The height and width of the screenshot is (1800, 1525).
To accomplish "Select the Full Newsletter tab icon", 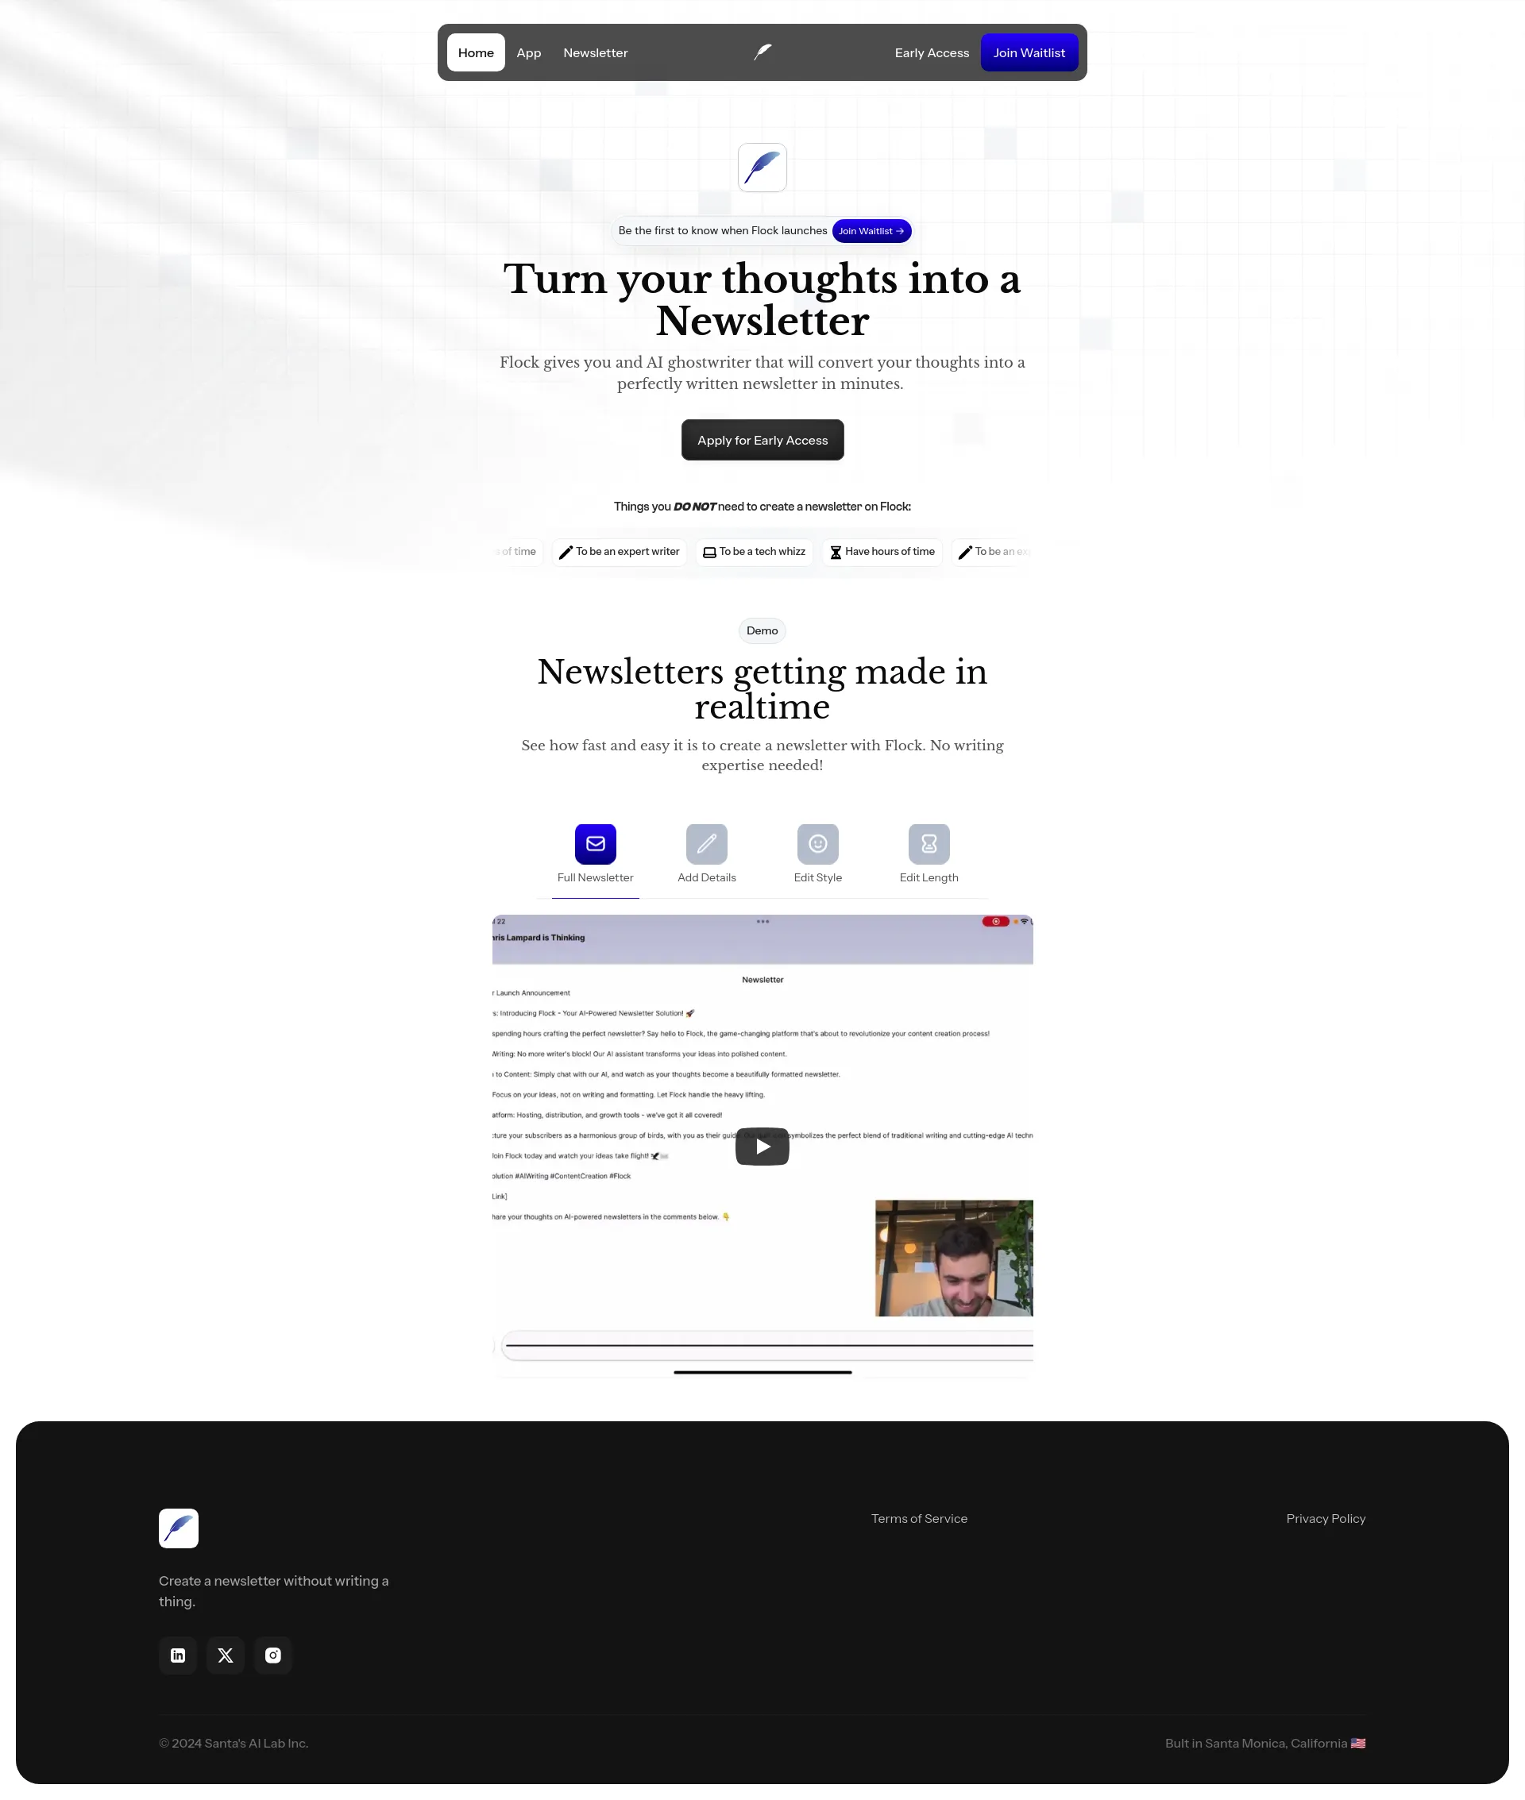I will pos(595,844).
